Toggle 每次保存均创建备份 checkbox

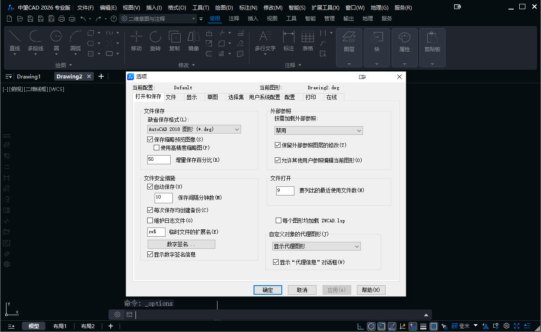point(150,210)
